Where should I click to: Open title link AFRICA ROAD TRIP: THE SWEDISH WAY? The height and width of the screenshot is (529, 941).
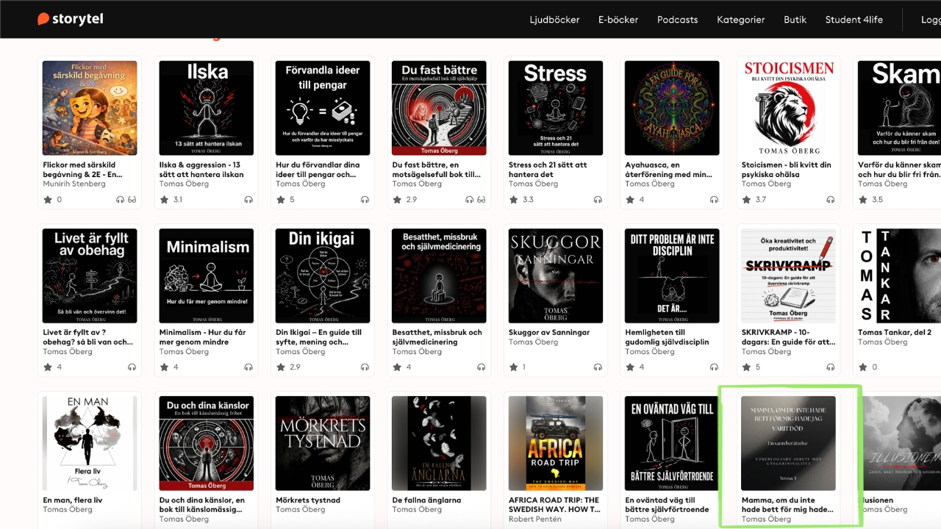554,505
